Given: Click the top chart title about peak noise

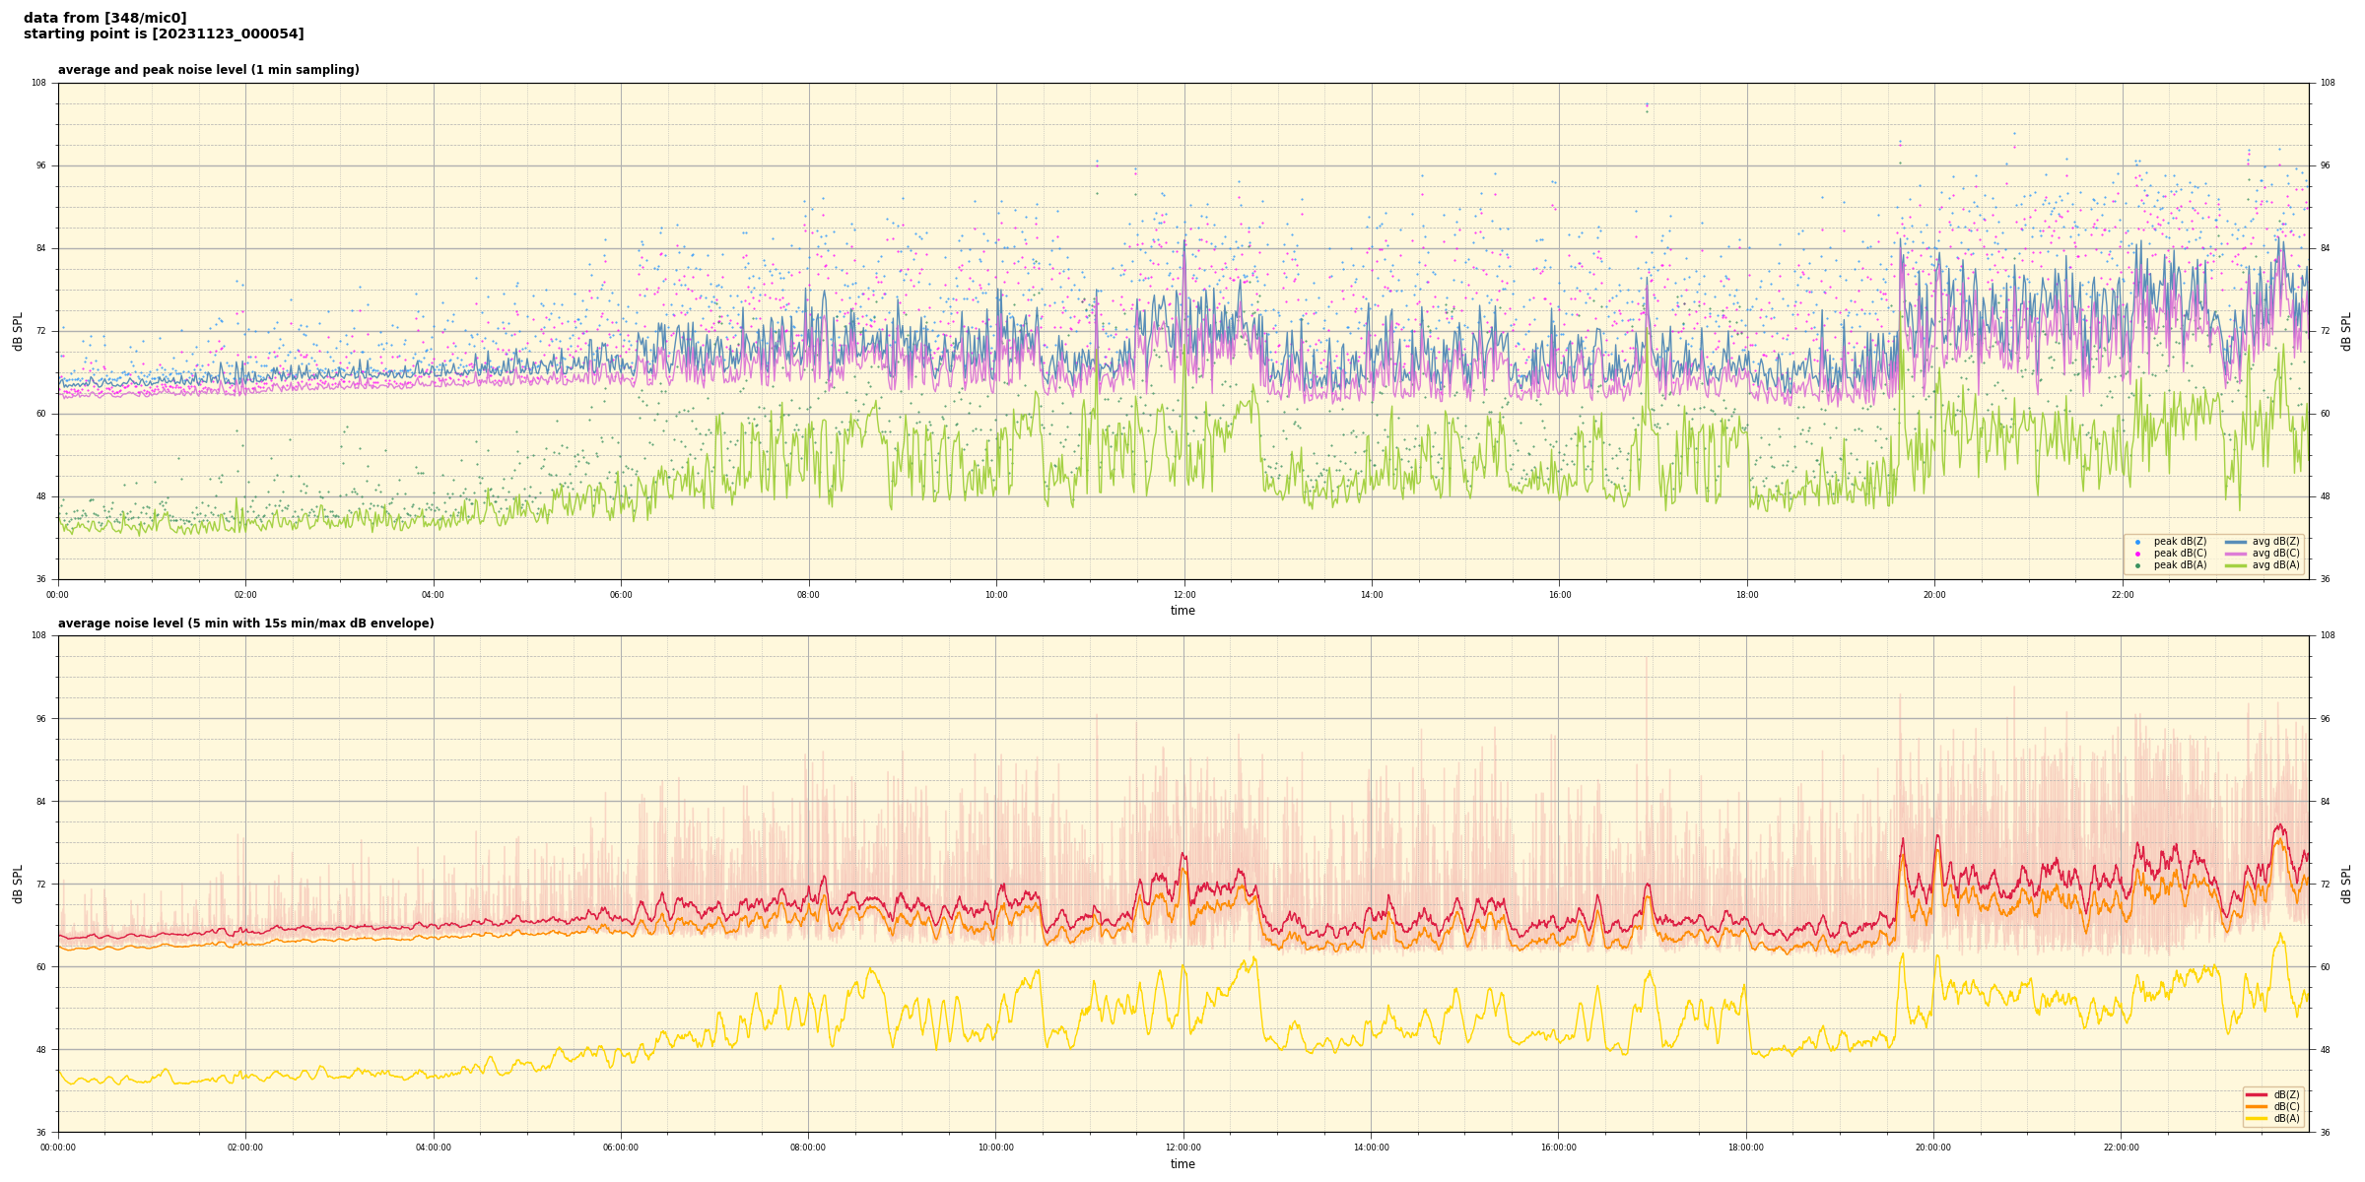Looking at the screenshot, I should [x=208, y=70].
